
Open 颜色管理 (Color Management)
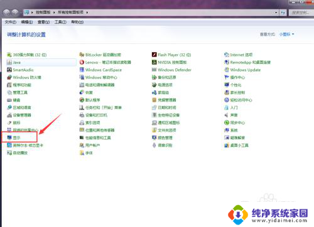pos(162,137)
